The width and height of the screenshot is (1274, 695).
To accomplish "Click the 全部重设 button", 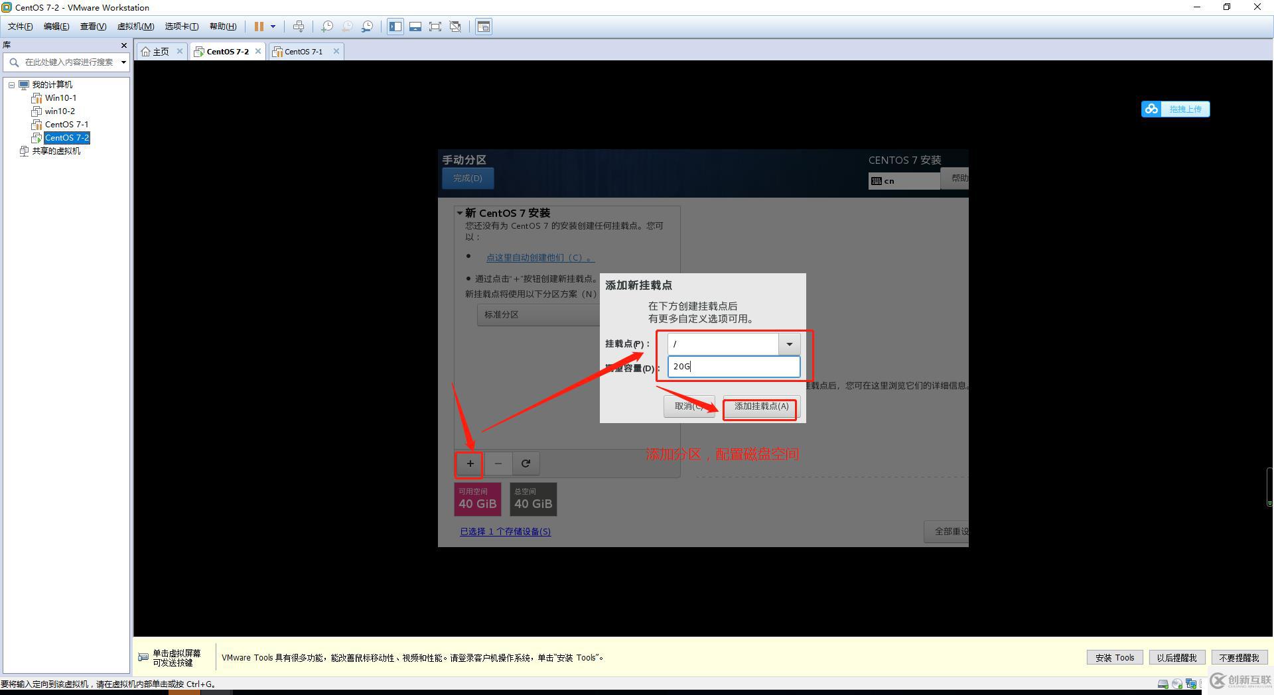I will (x=947, y=532).
